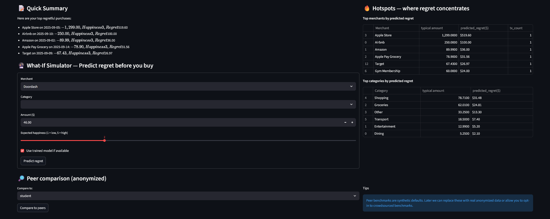Viewport: 550px width, 219px height.
Task: Click the fire emoji beside Hotspots heading
Action: 367,8
